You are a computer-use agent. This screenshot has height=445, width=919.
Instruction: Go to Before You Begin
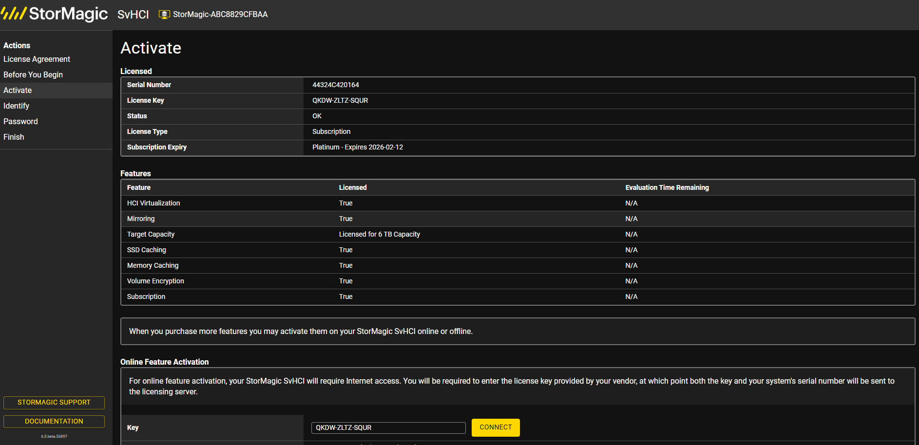click(33, 74)
